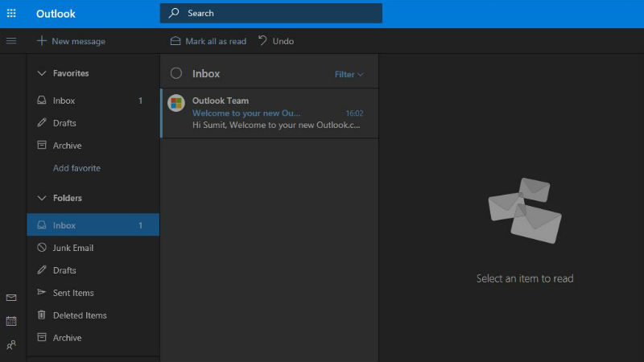Image resolution: width=644 pixels, height=362 pixels.
Task: Select Junk Email folder
Action: click(x=93, y=248)
